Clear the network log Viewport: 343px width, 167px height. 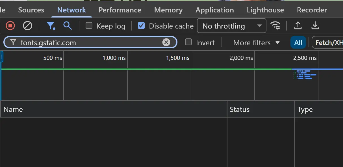coord(27,26)
